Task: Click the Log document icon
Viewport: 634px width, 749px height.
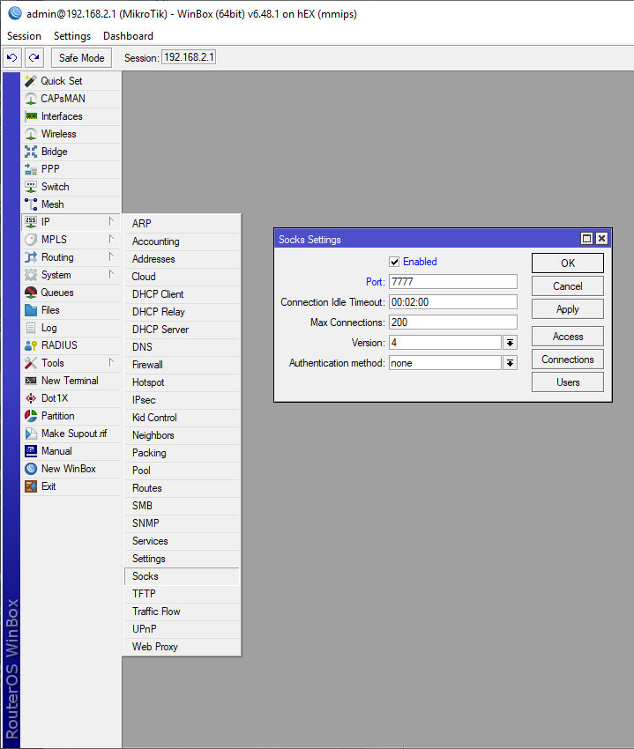Action: tap(31, 328)
